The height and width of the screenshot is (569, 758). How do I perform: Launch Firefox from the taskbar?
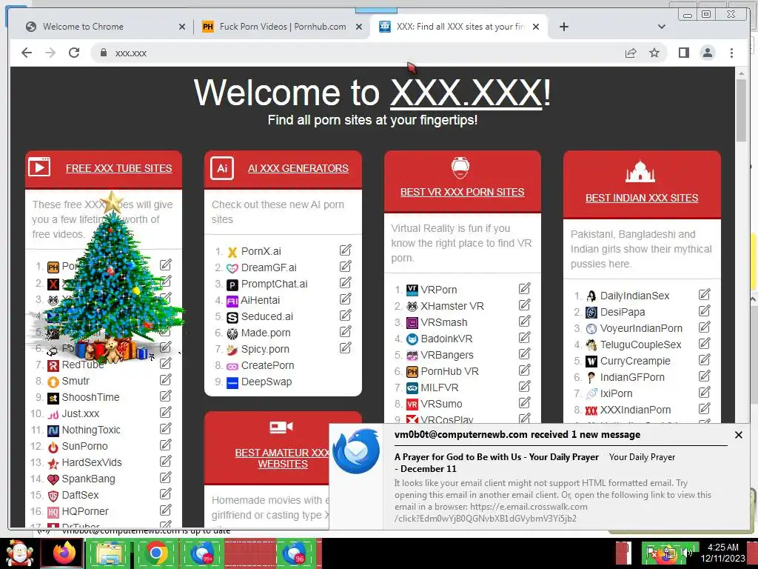pos(64,553)
